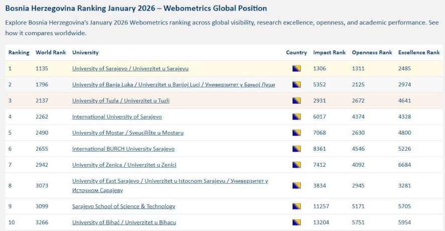Click flag icon beside International BURCH University
This screenshot has height=231, width=445.
pyautogui.click(x=296, y=149)
